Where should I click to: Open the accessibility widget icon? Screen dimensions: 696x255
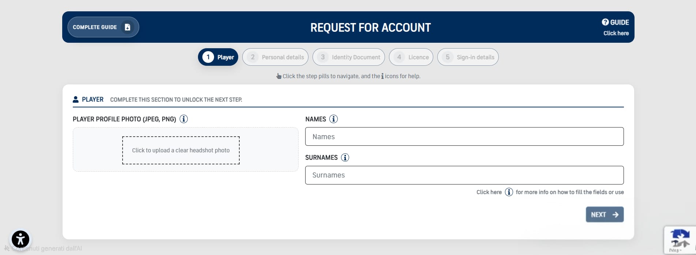[20, 239]
